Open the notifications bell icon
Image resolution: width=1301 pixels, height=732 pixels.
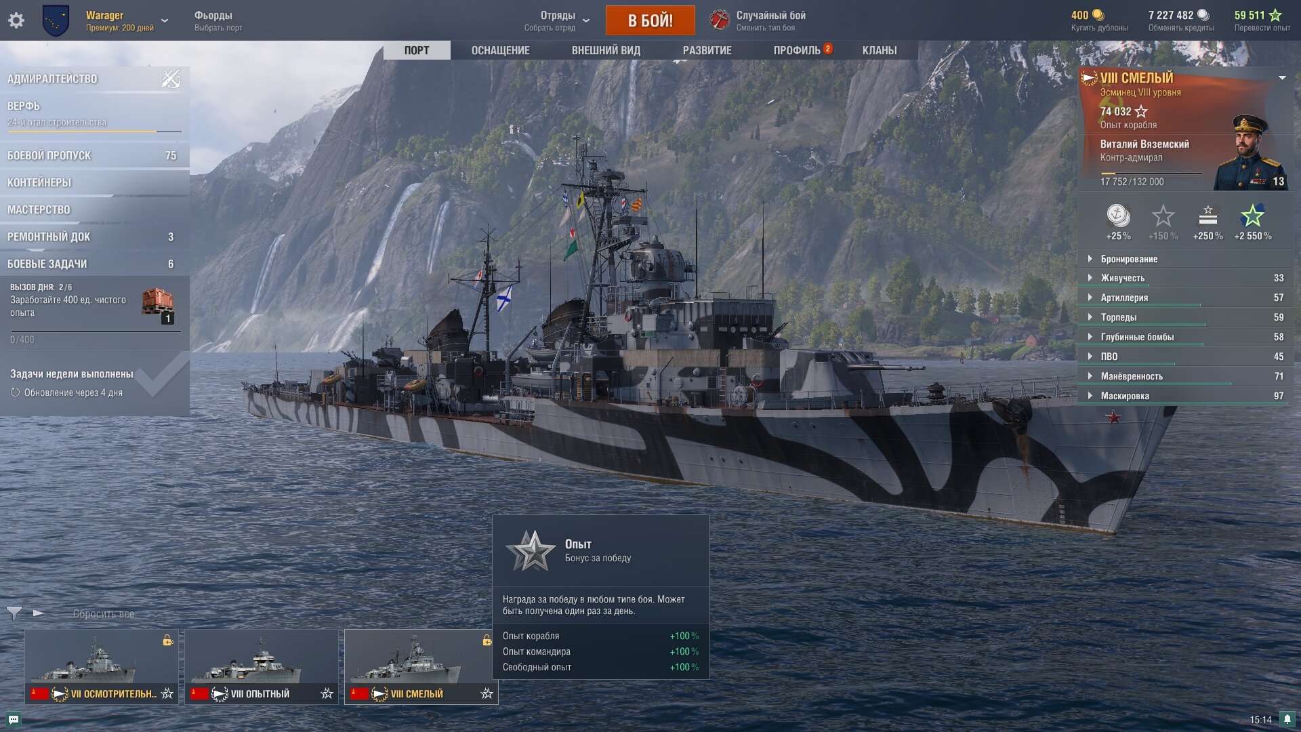tap(1287, 718)
